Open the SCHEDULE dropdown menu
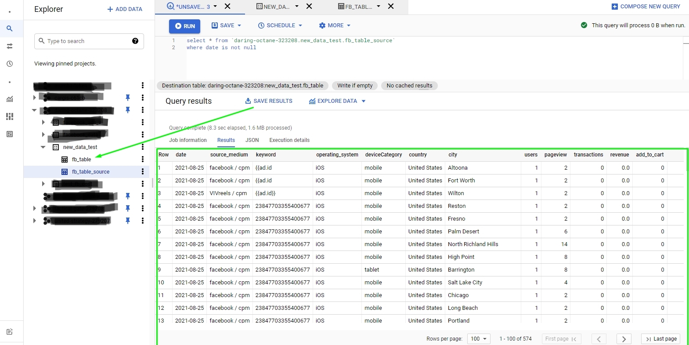 (x=300, y=25)
